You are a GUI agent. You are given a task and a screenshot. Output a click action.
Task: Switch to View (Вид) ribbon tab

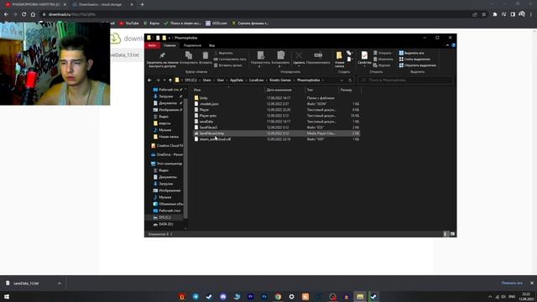pyautogui.click(x=212, y=45)
